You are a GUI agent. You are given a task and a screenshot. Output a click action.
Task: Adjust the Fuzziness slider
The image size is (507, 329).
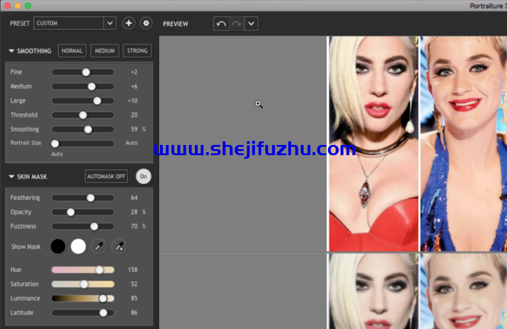coord(83,226)
